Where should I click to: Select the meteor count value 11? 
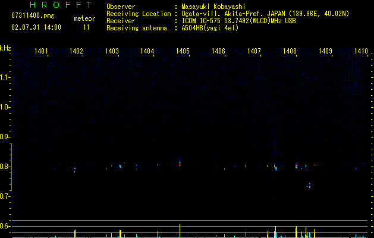pos(86,27)
